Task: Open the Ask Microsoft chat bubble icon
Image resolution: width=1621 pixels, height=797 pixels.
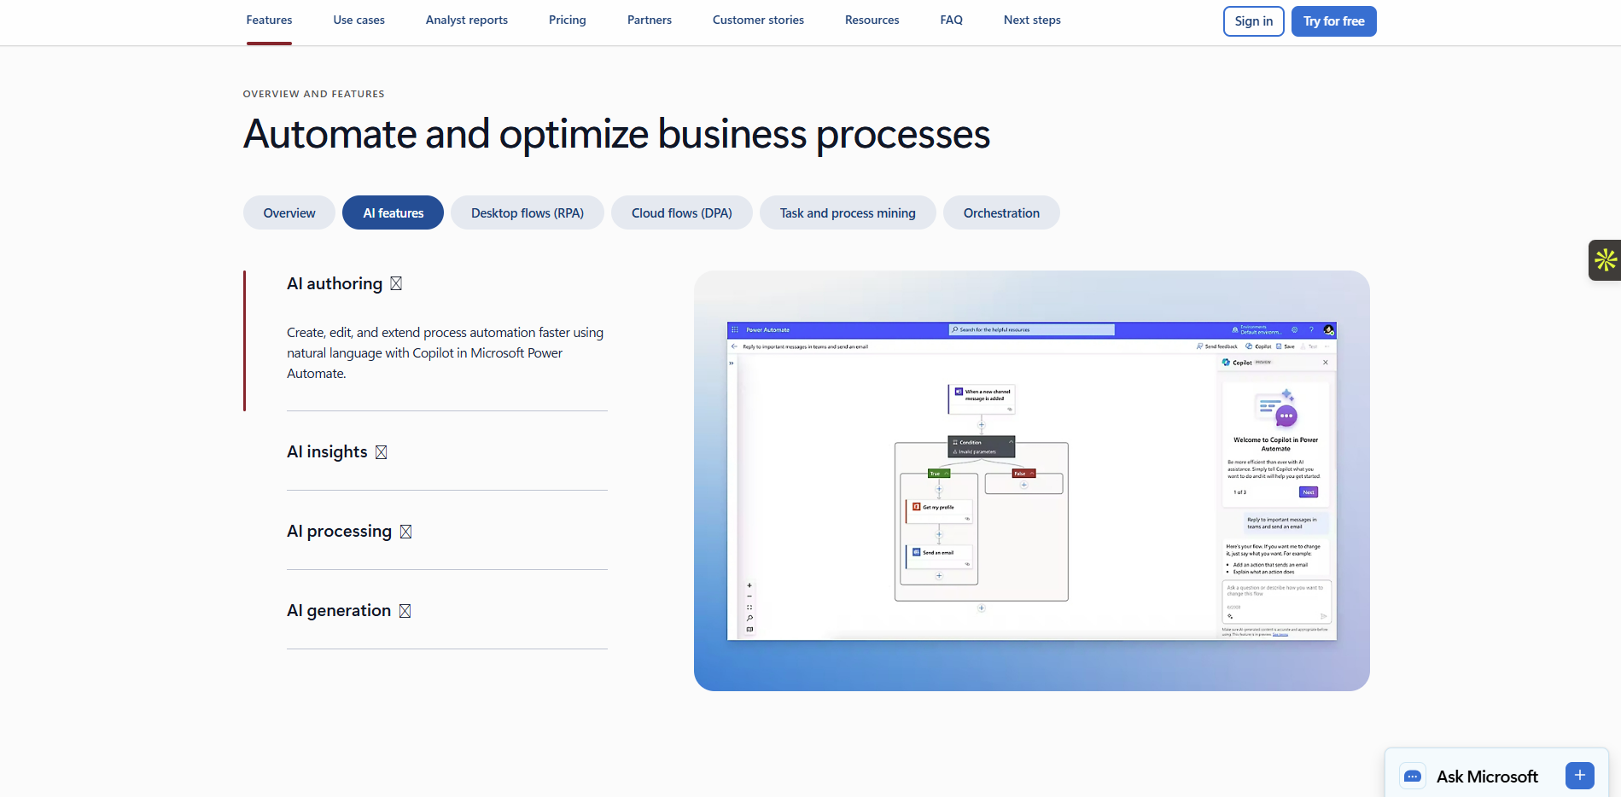Action: (1412, 776)
